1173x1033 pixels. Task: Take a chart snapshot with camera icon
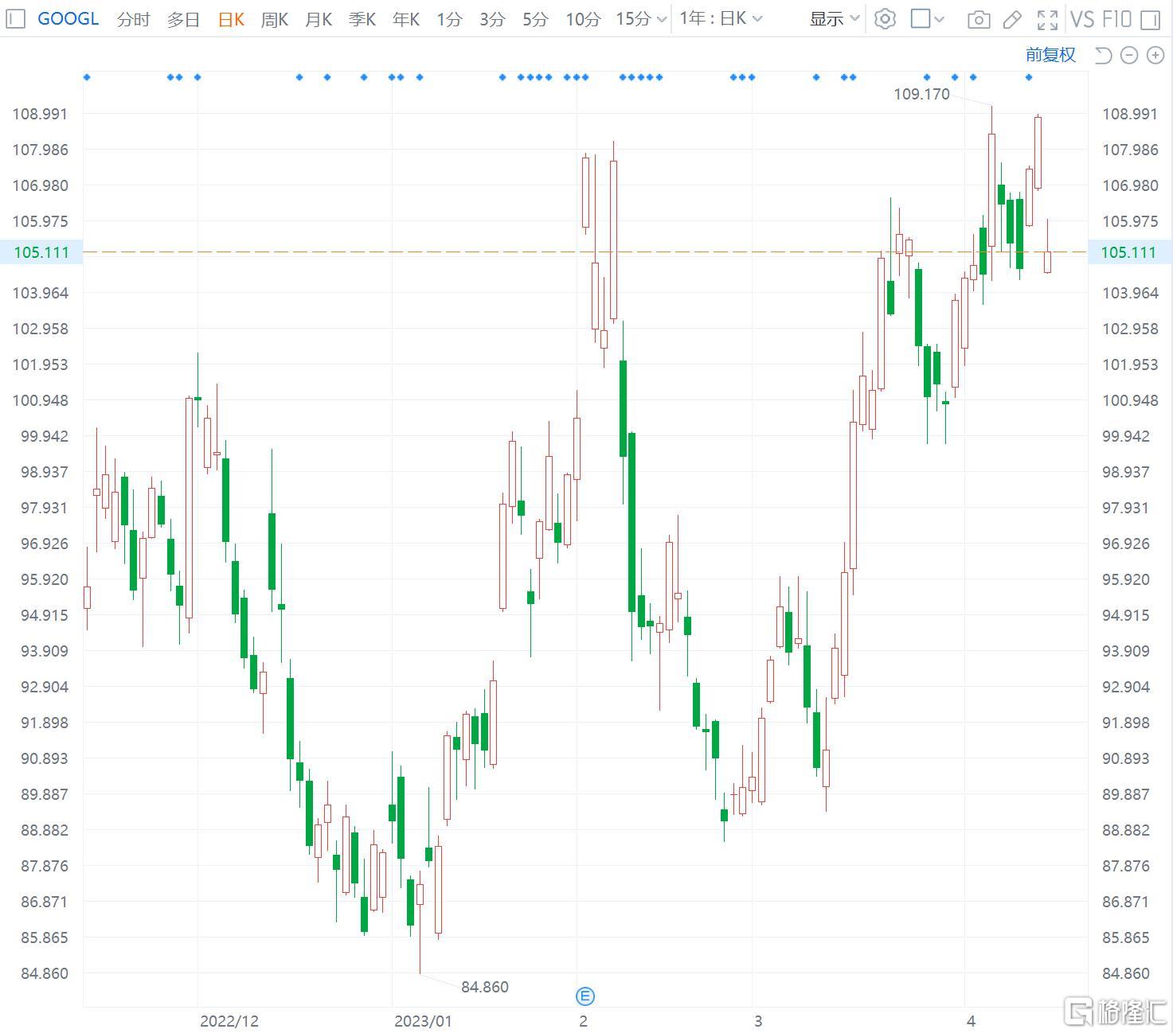pyautogui.click(x=979, y=19)
